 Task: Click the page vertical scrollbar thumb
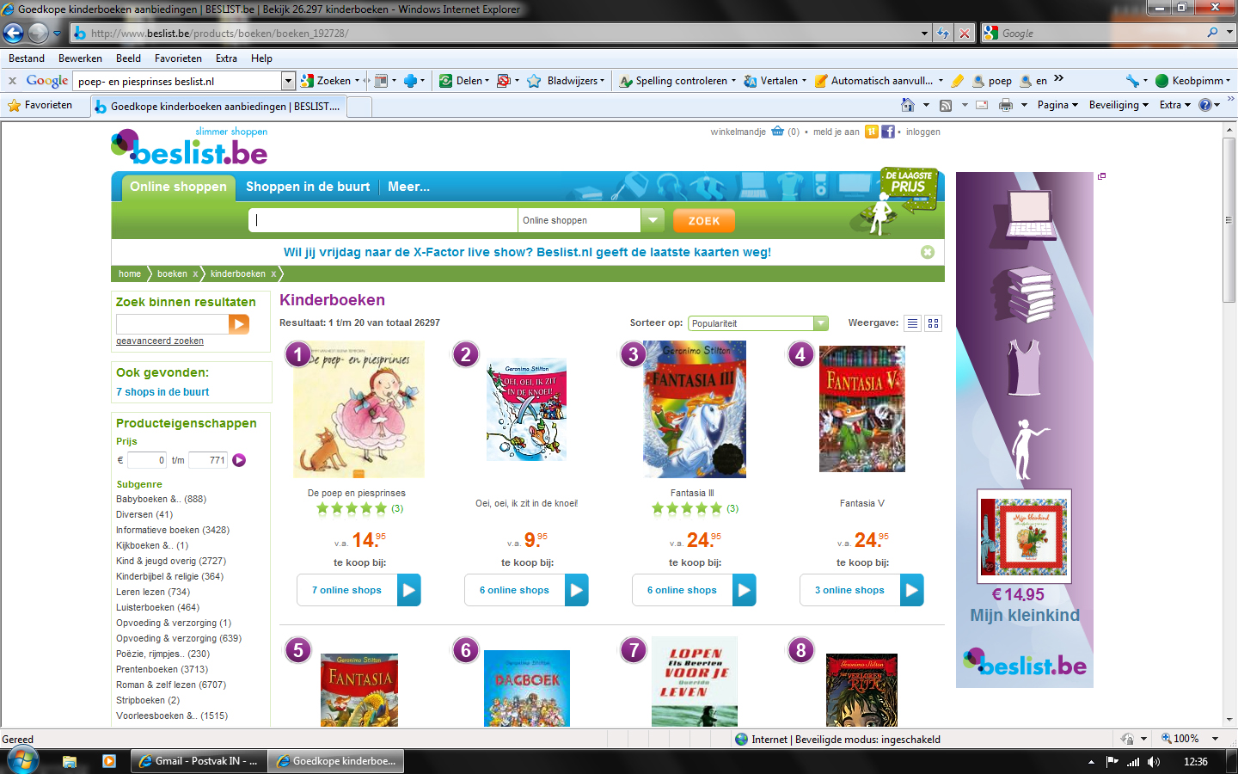point(1229,219)
